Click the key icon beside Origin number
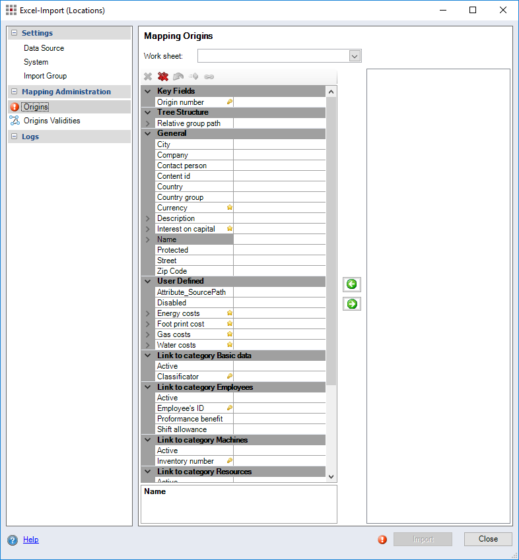 pos(230,102)
